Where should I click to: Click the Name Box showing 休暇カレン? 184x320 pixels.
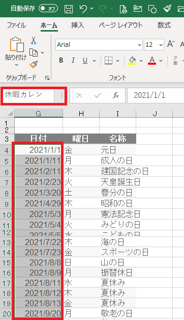coord(28,95)
